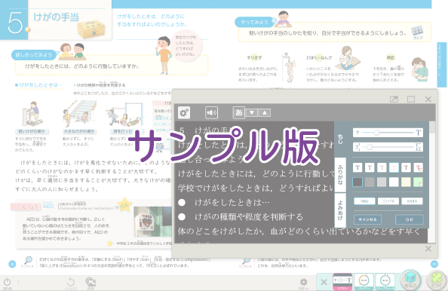Select the third font option
This screenshot has width=448, height=291.
tap(412, 201)
